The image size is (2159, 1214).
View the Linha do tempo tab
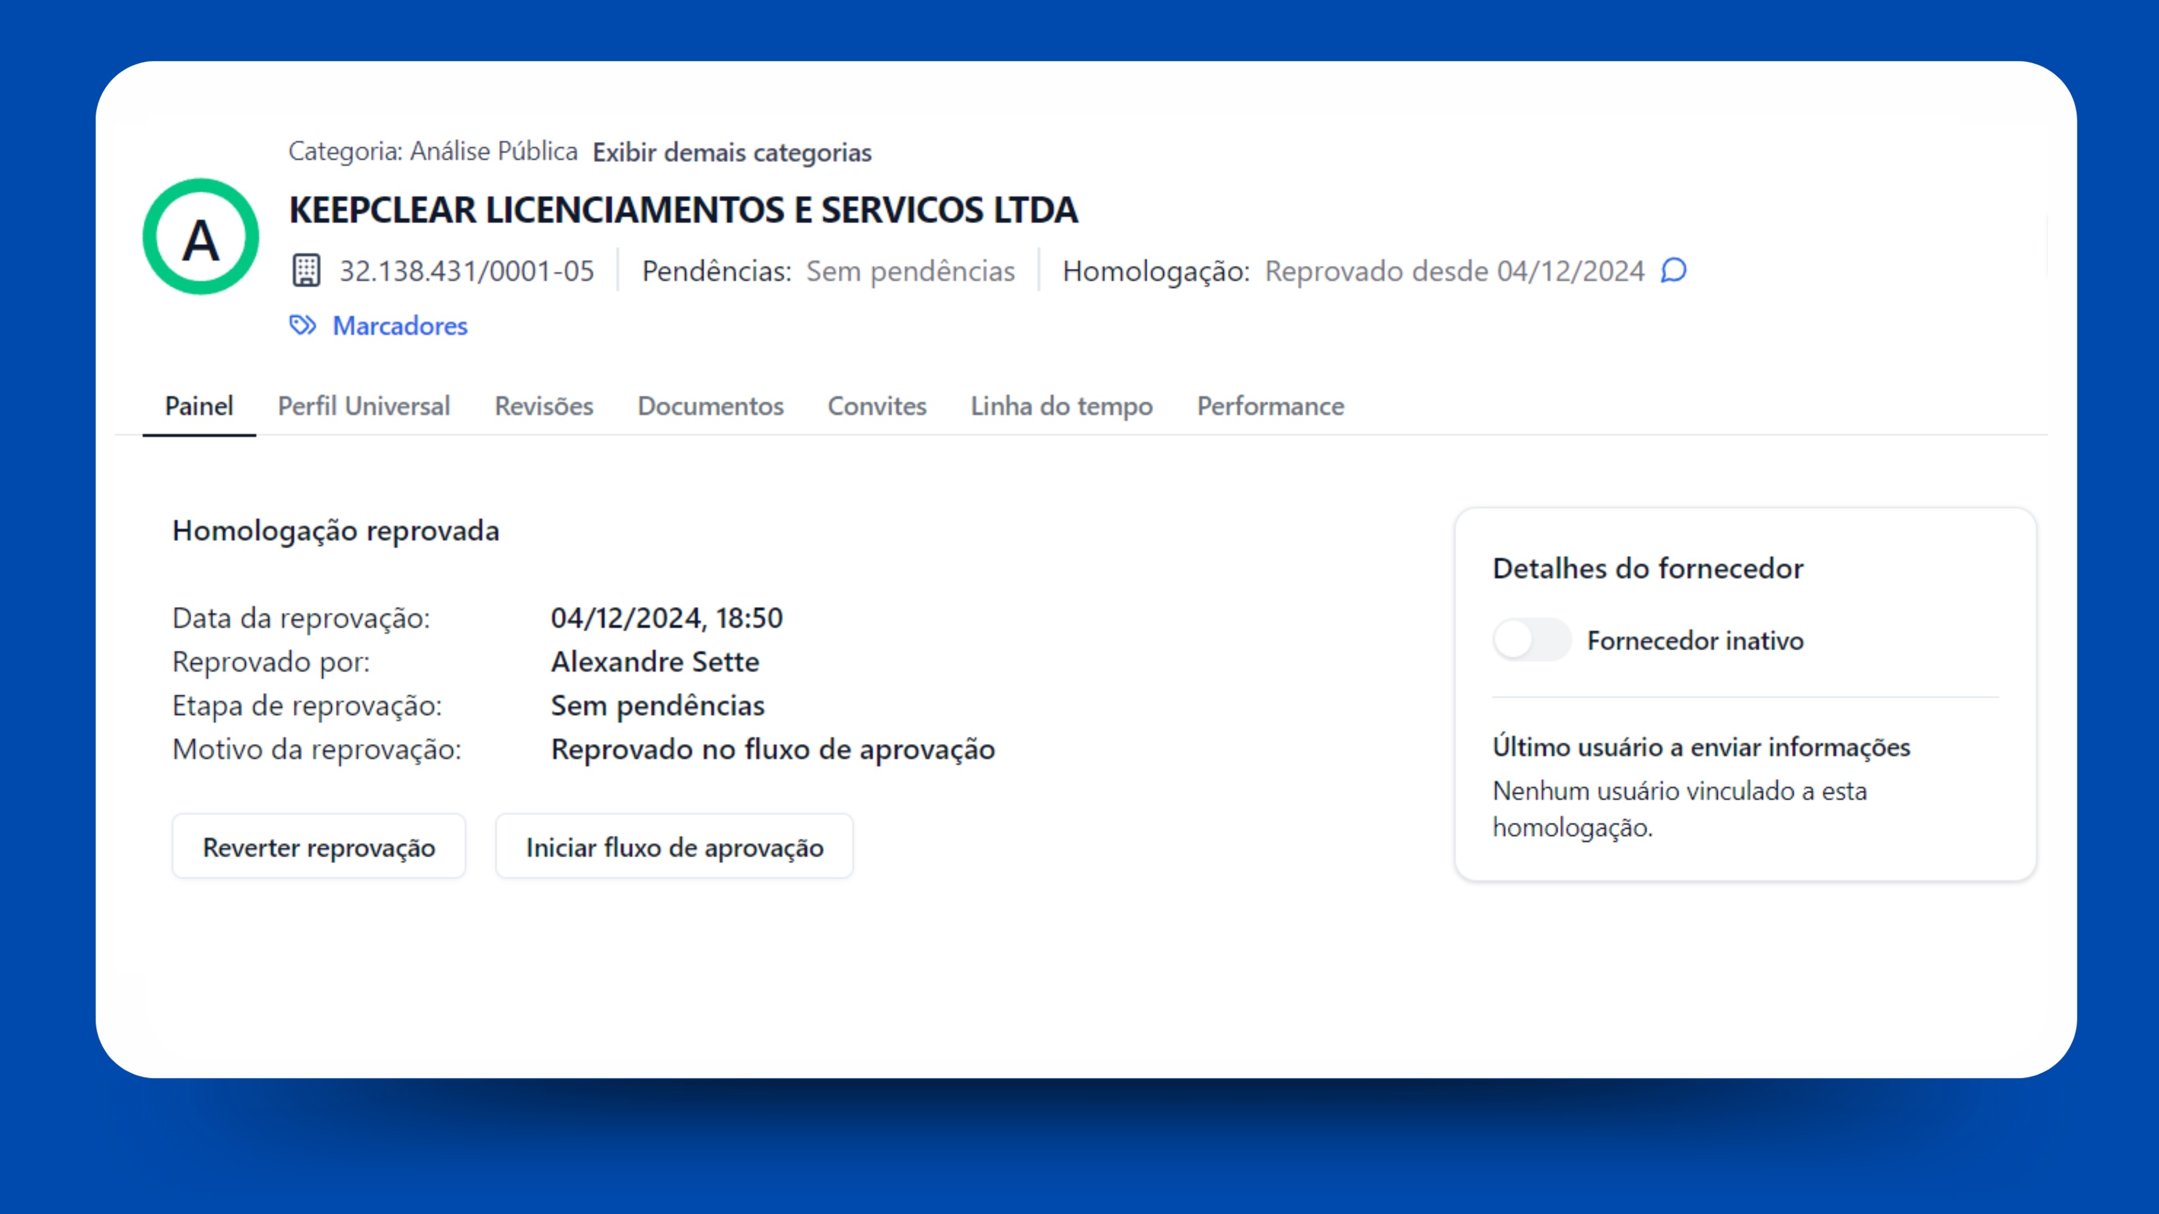coord(1061,406)
